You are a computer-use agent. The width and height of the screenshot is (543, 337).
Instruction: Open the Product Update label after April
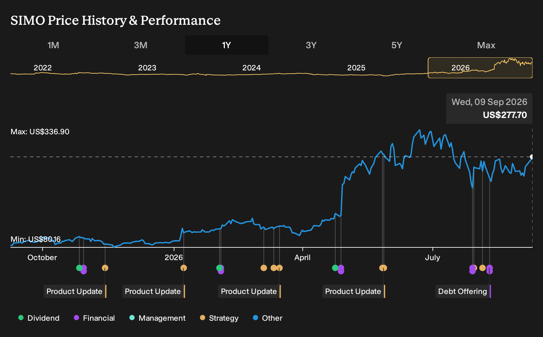354,291
